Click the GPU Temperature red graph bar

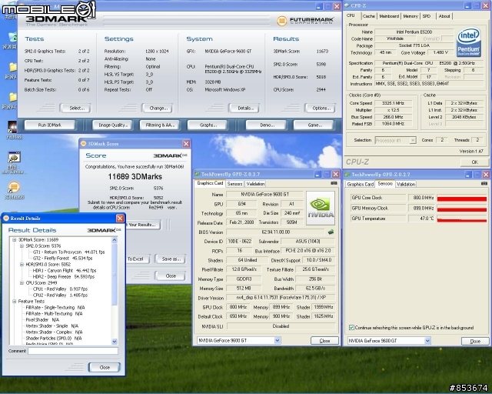(x=462, y=220)
